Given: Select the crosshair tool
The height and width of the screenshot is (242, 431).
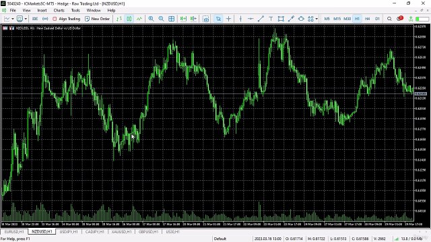Looking at the screenshot, I should coord(228,19).
